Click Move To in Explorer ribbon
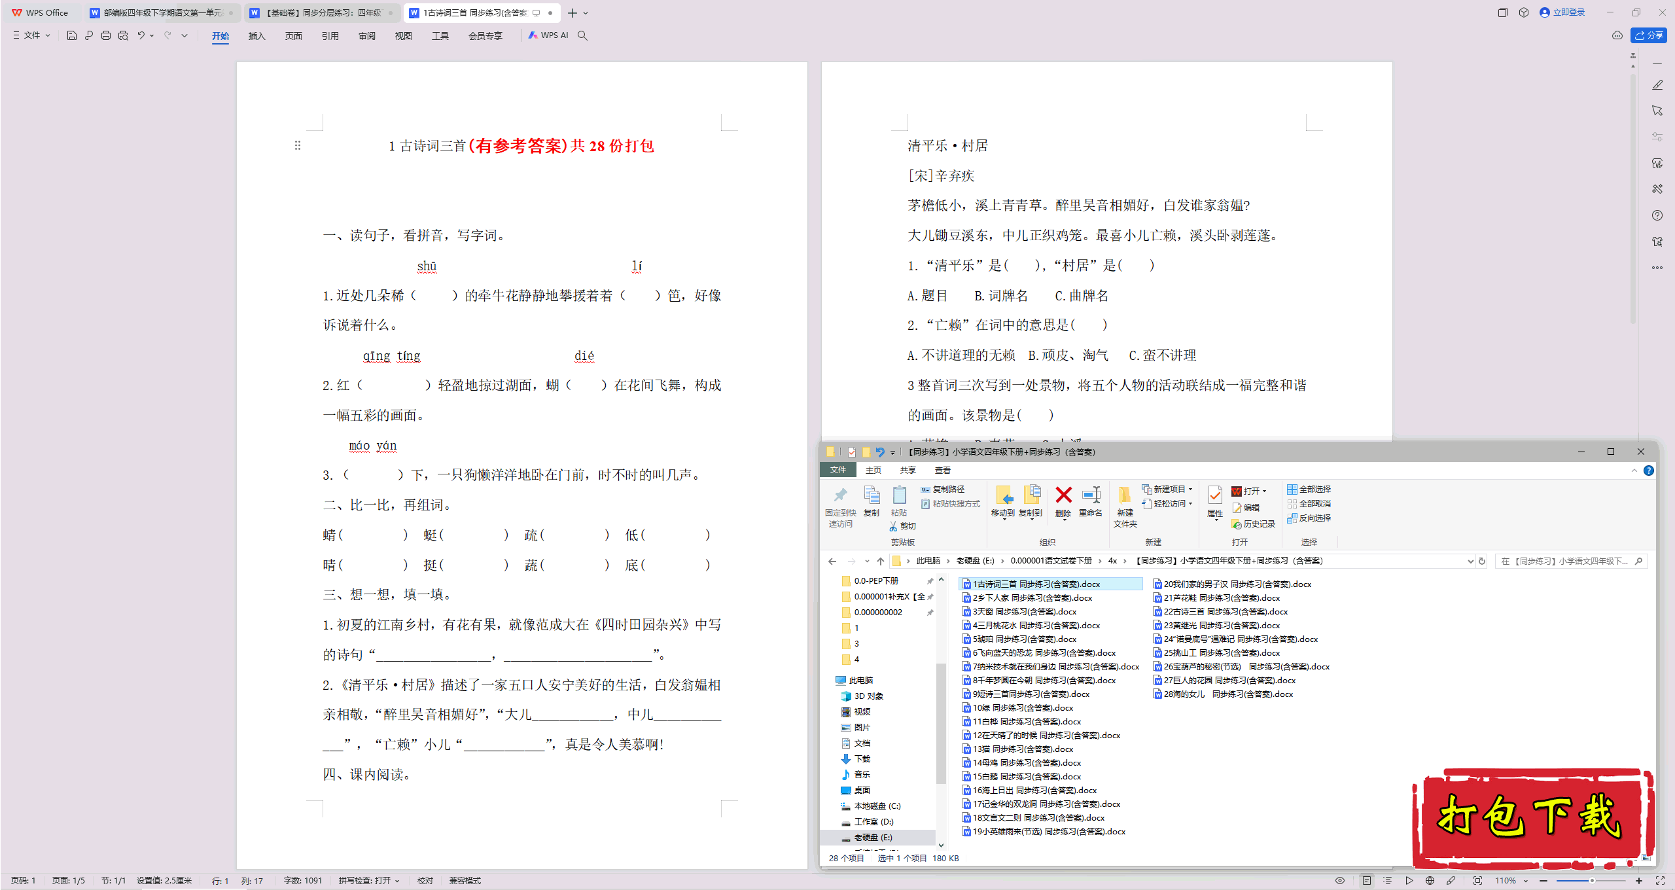Screen dimensions: 1675x890 pos(1003,502)
